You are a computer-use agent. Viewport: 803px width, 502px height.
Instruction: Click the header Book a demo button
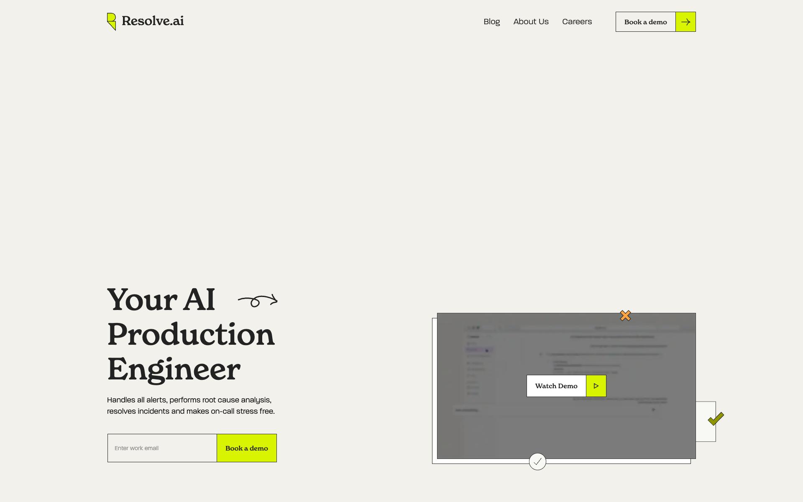(x=655, y=22)
